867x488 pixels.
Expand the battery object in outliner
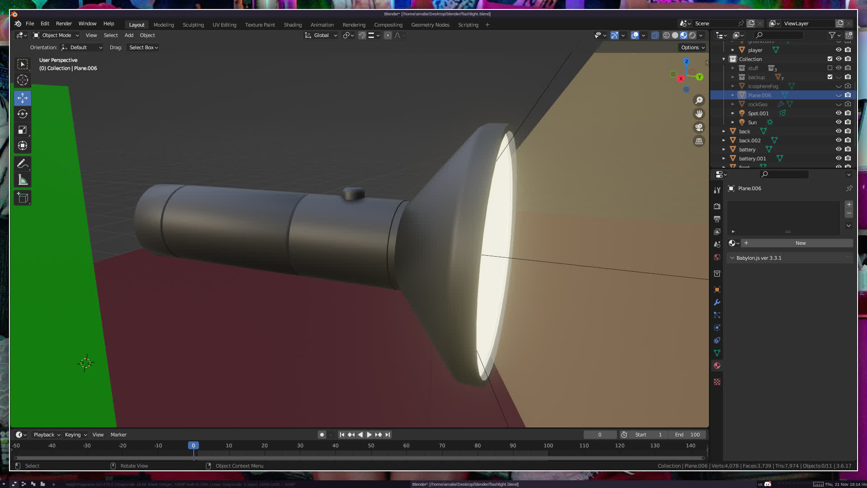click(x=724, y=149)
